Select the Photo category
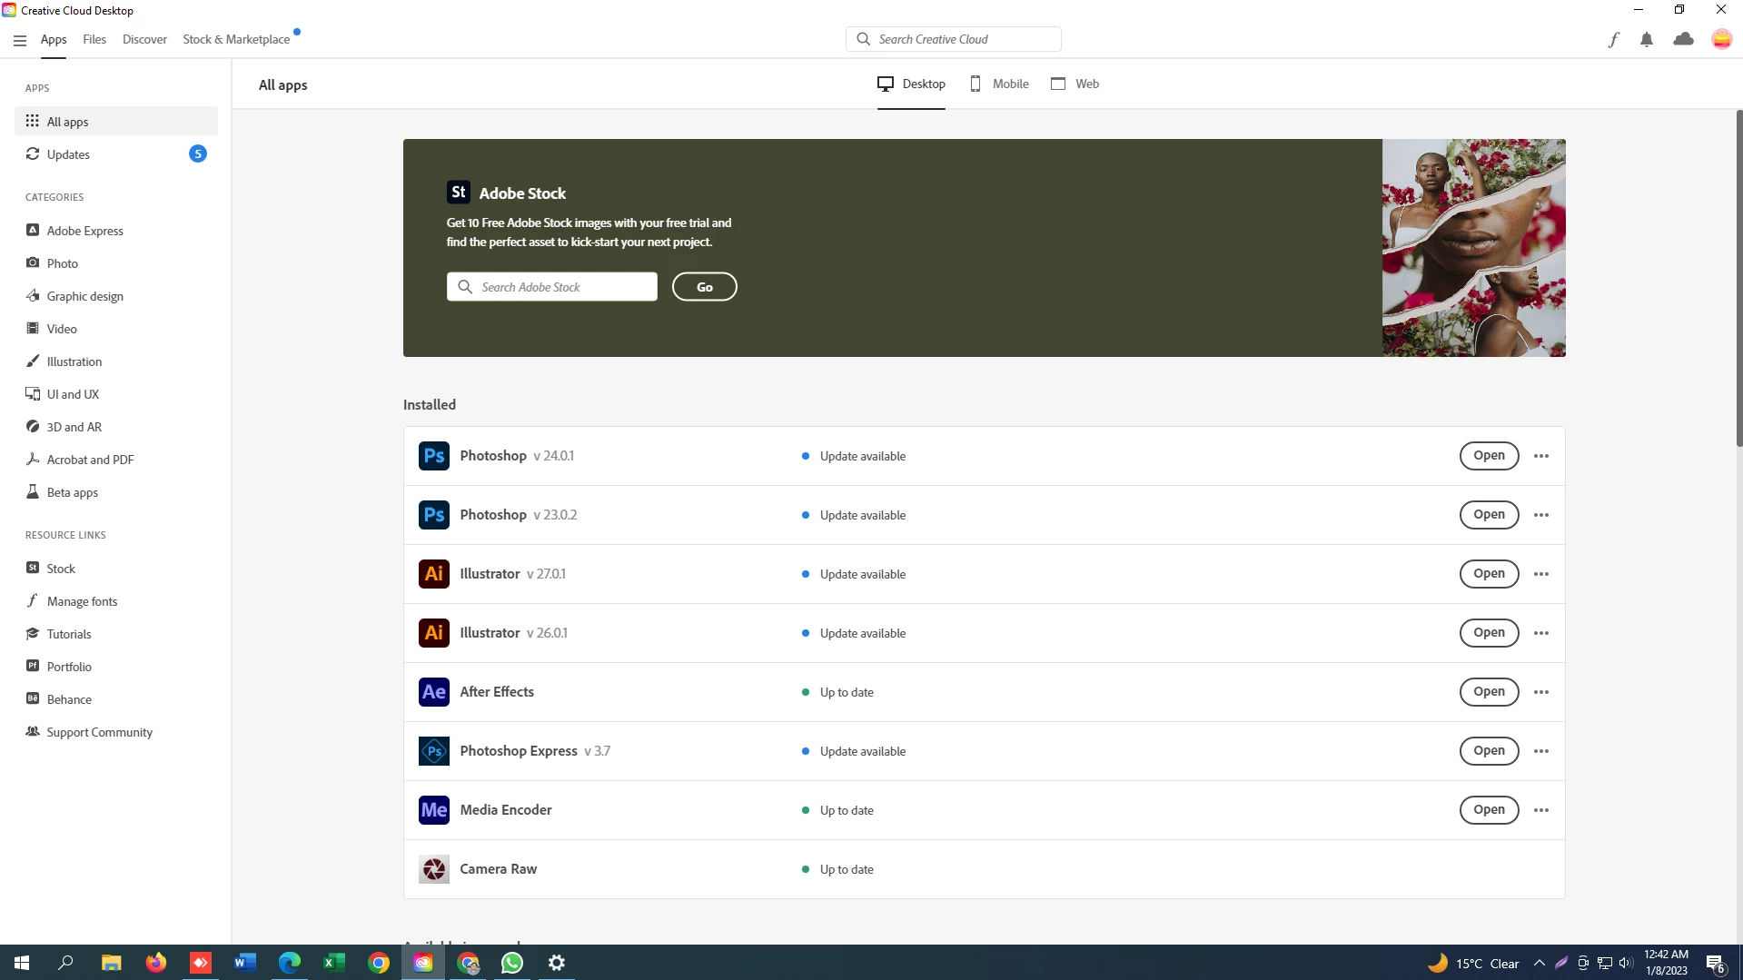1743x980 pixels. [116, 263]
